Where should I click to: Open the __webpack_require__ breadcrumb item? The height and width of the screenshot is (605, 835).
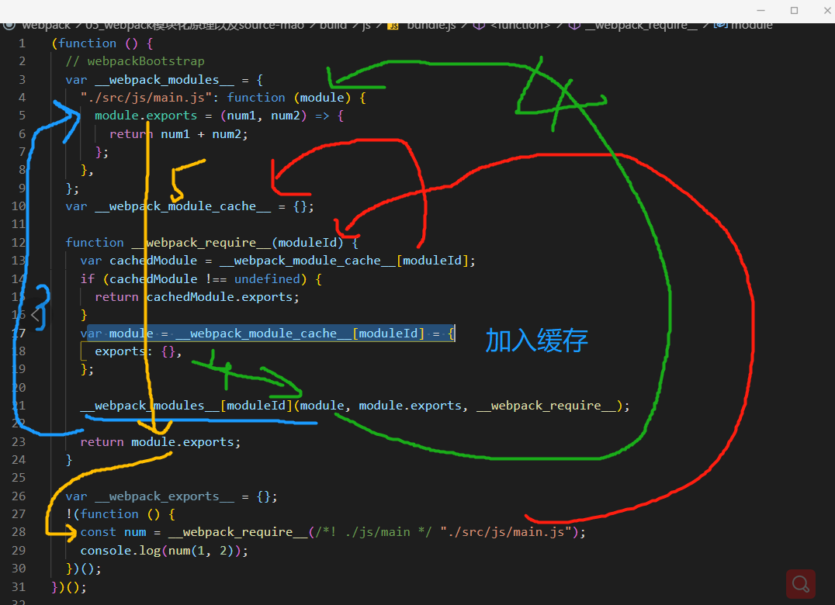641,25
